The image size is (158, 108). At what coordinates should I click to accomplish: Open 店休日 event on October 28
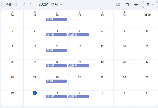pos(56,19)
